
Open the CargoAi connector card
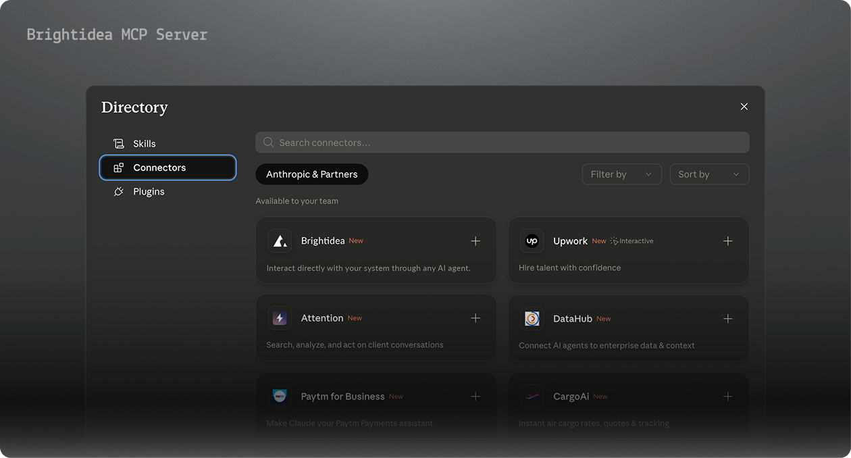click(x=628, y=405)
